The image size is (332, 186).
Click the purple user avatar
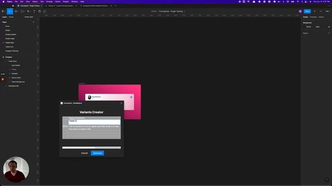300,11
